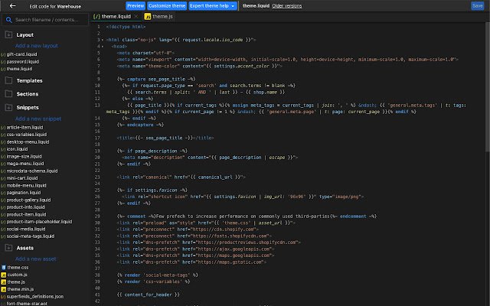
Task: Open theme.js in the Assets list
Action: [16, 282]
